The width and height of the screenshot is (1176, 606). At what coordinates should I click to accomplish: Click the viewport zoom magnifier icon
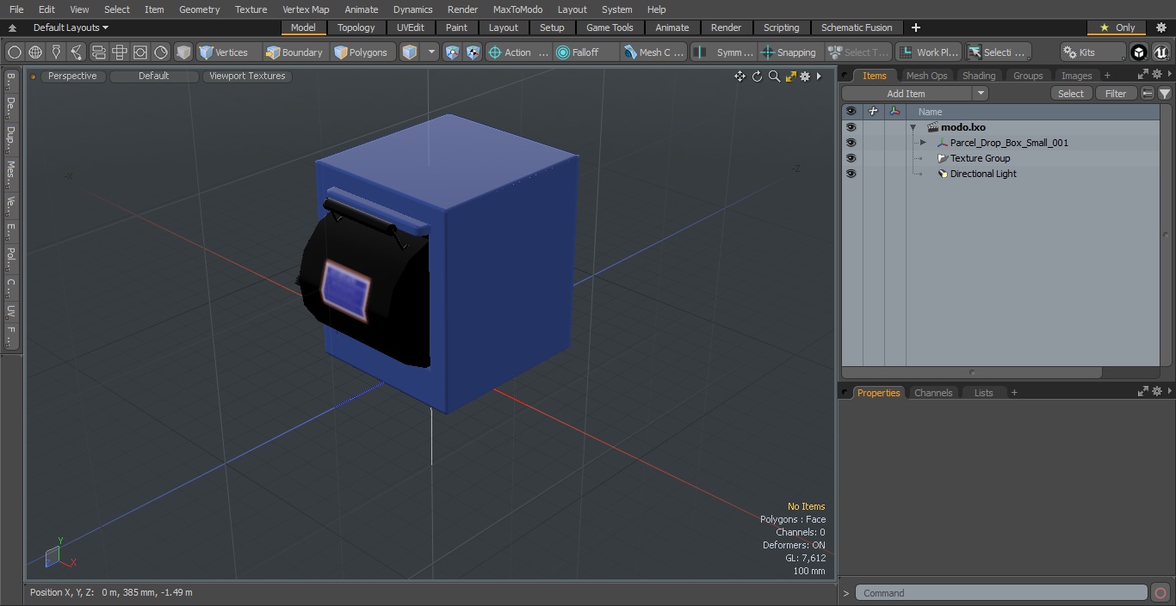click(774, 77)
